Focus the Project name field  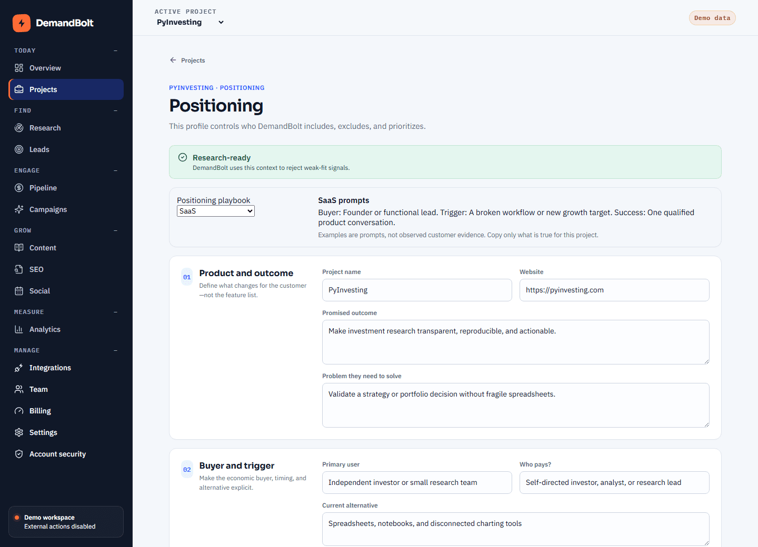(x=417, y=290)
